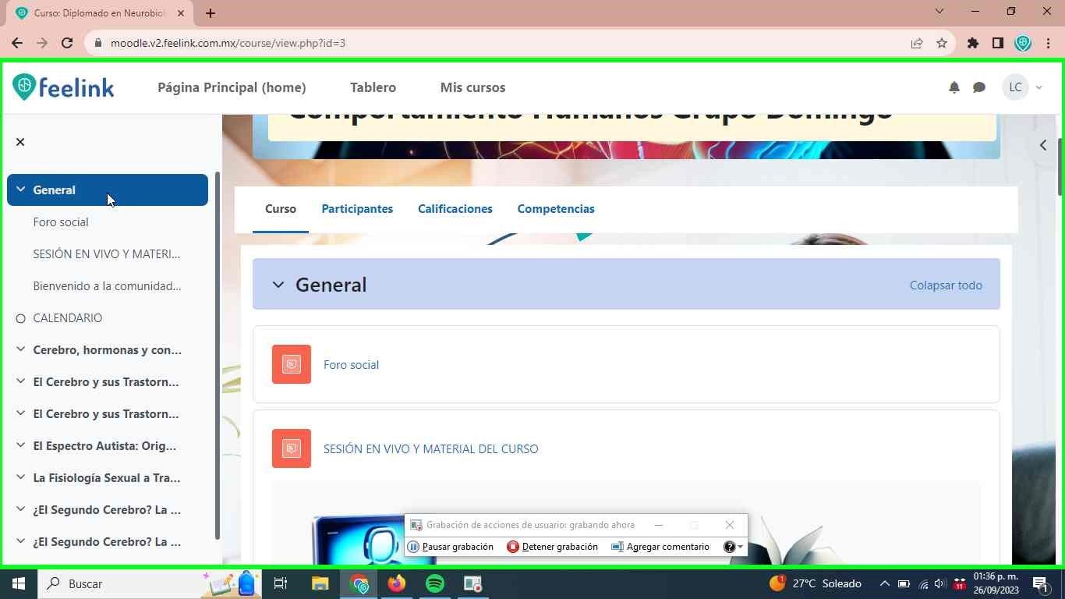The width and height of the screenshot is (1065, 599).
Task: Open browser extensions puzzle icon
Action: point(972,43)
